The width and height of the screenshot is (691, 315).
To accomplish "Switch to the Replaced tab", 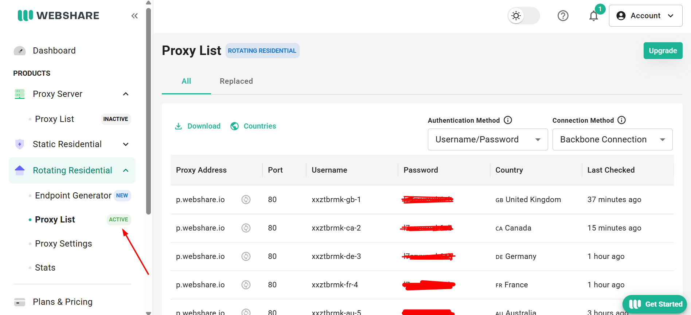I will click(x=236, y=81).
